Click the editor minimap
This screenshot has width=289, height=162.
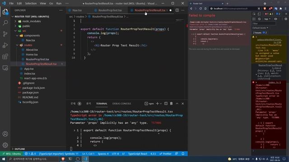pos(180,20)
